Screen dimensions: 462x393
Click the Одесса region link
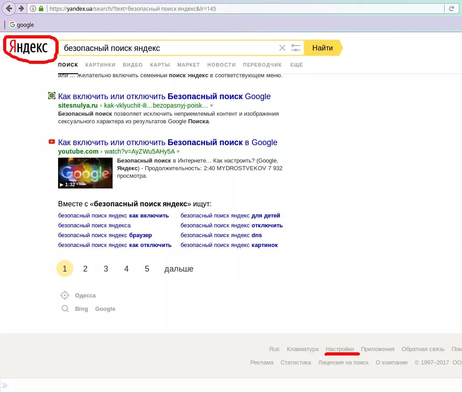tap(85, 296)
